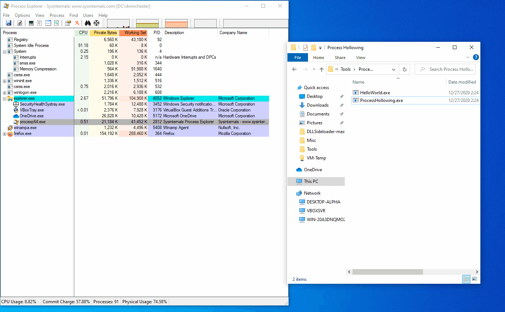This screenshot has width=505, height=312.
Task: Click the horizontal scrollbar in File Explorer
Action: click(x=387, y=272)
